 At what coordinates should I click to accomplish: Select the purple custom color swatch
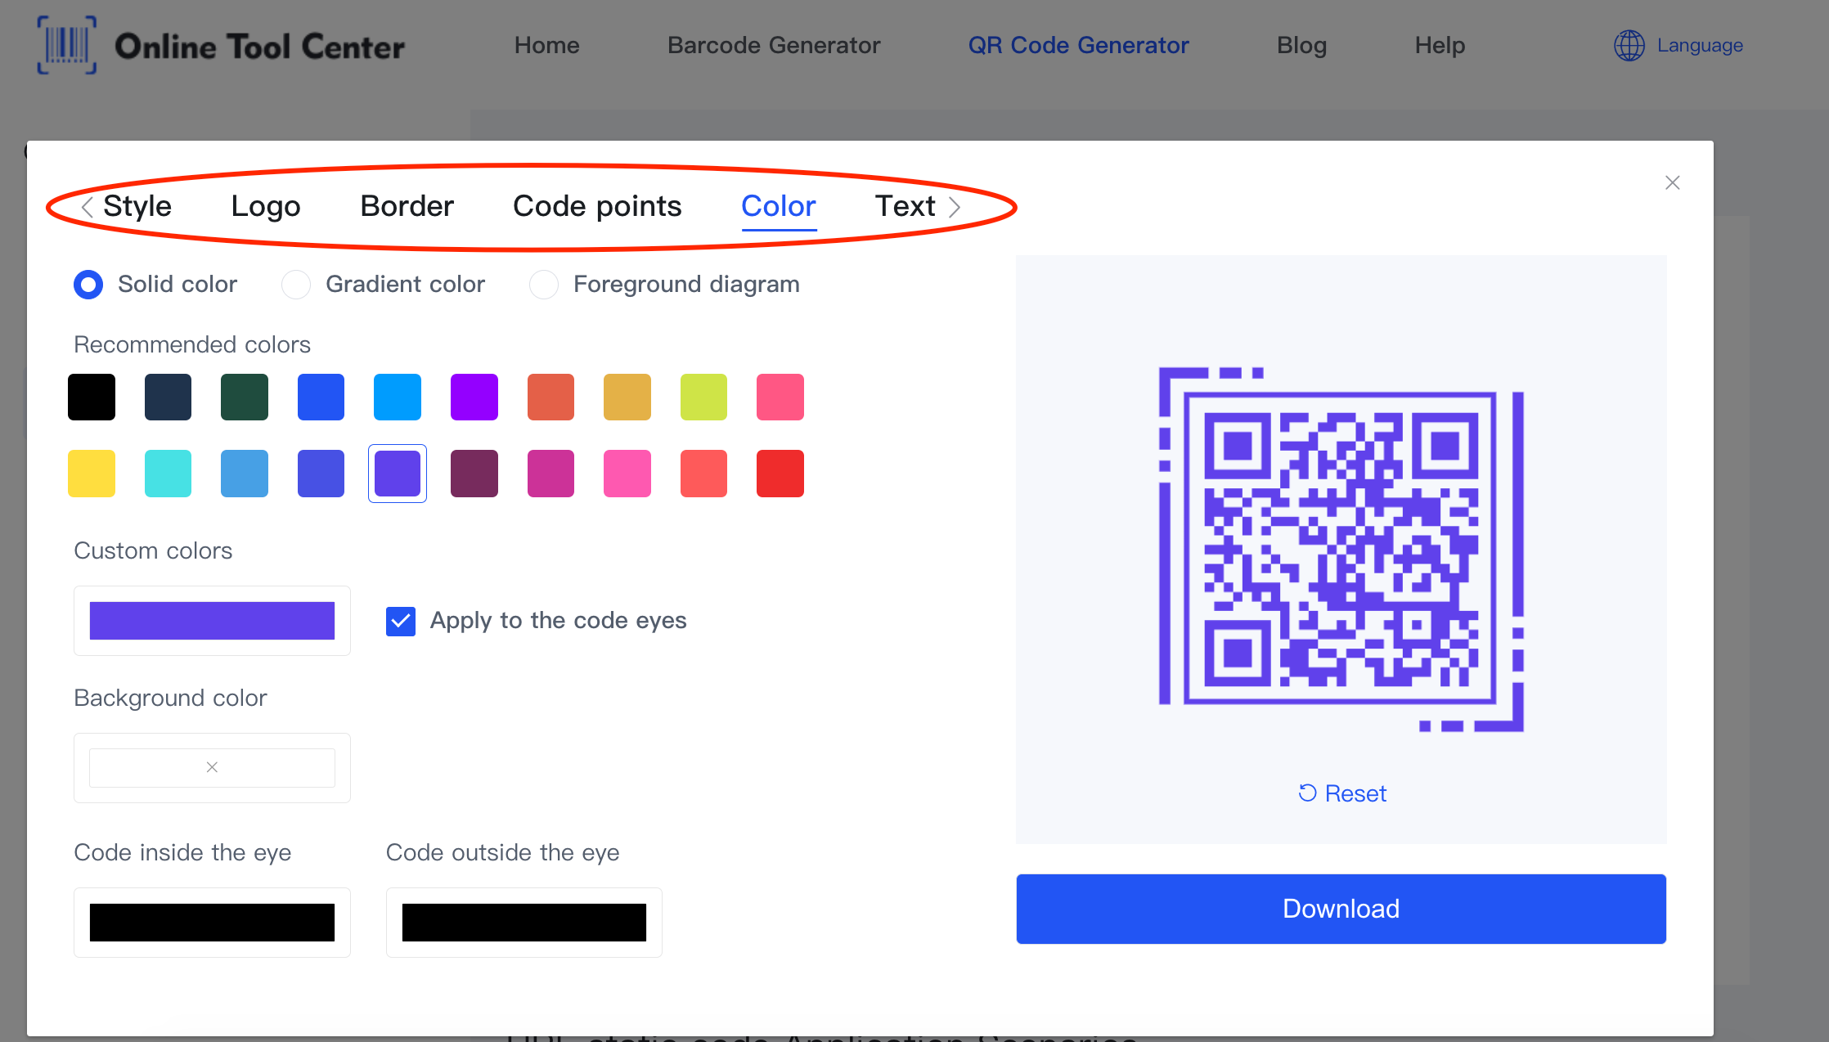click(x=211, y=620)
